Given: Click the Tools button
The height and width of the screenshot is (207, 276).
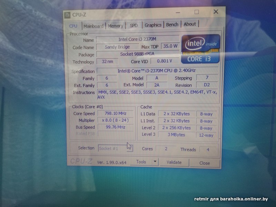Looking at the screenshot, I should tap(141, 162).
